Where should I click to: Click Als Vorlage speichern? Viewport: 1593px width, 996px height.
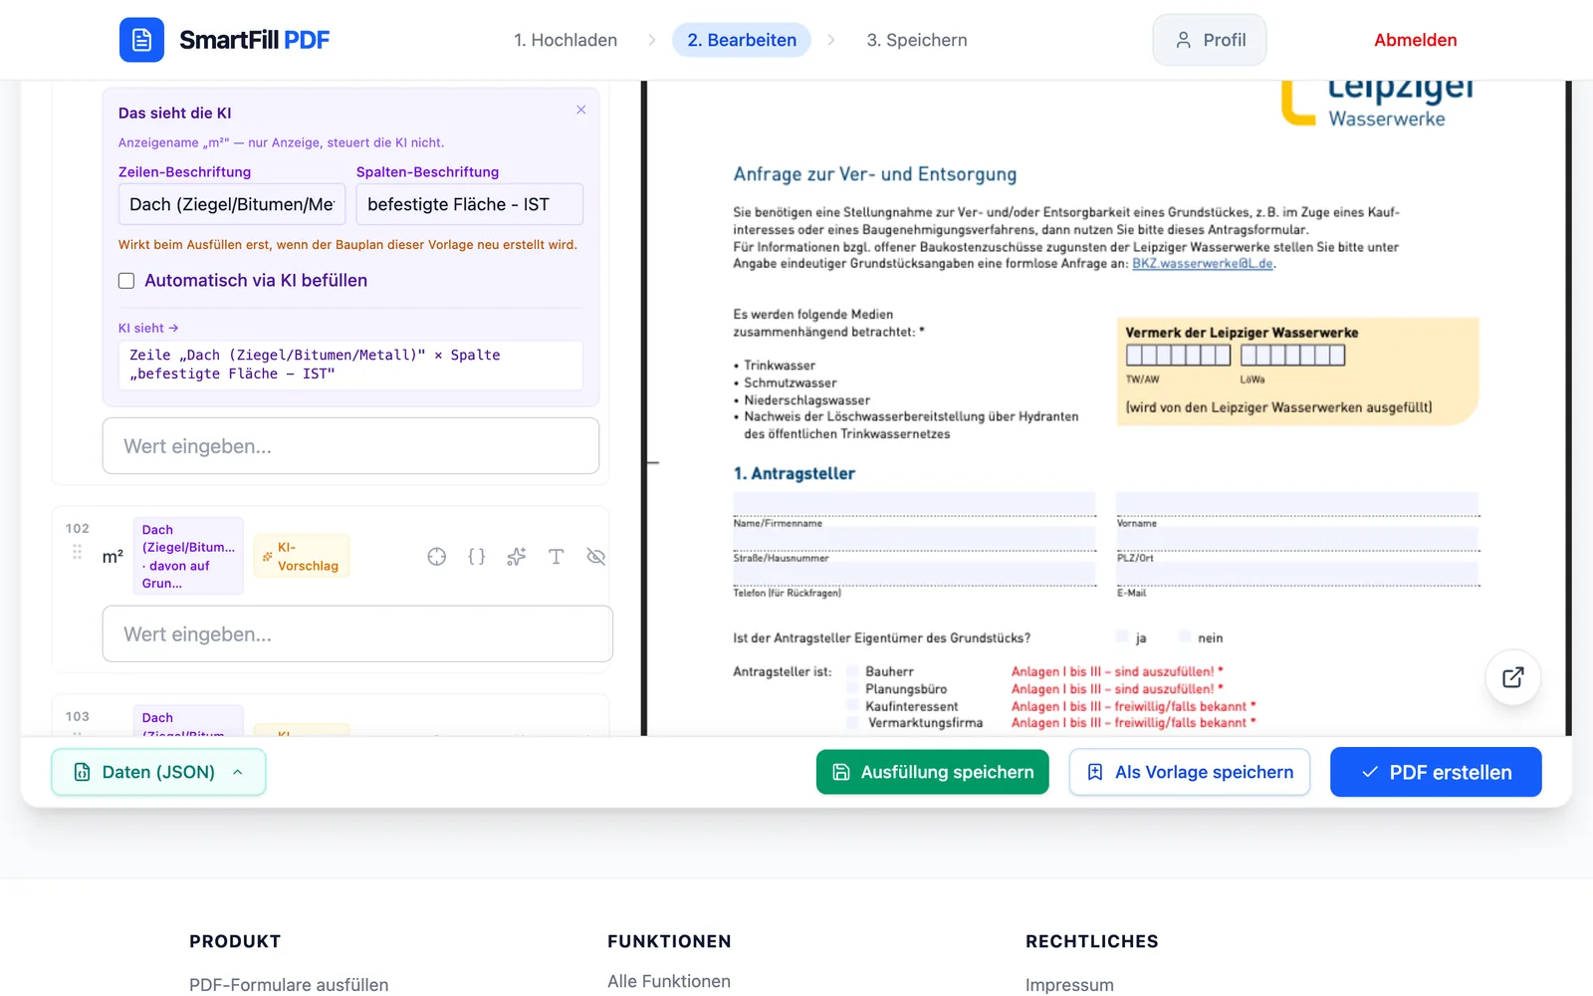click(x=1190, y=772)
